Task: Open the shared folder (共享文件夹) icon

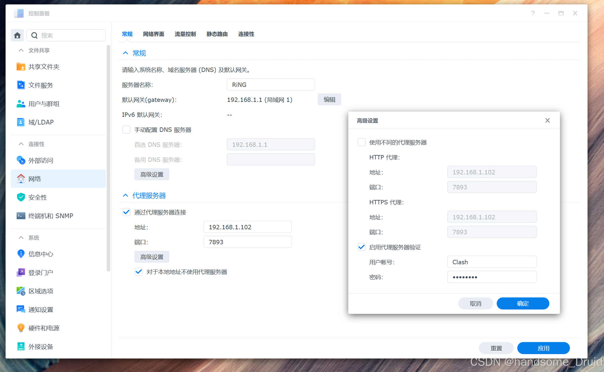Action: [21, 67]
